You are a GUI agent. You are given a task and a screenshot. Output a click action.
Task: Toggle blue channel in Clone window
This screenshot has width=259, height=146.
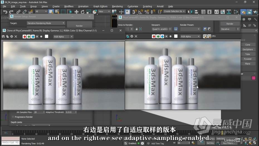point(33,37)
